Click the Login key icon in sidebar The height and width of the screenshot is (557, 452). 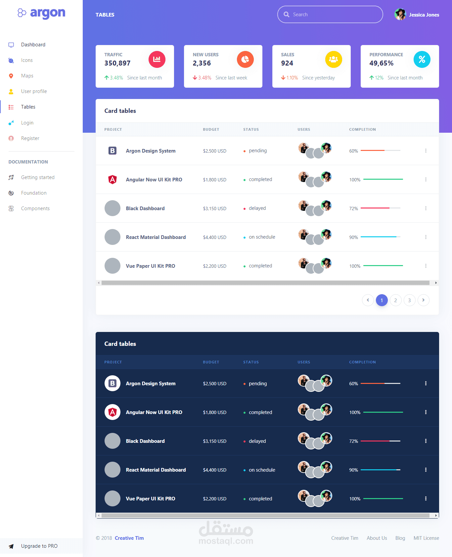click(x=11, y=123)
